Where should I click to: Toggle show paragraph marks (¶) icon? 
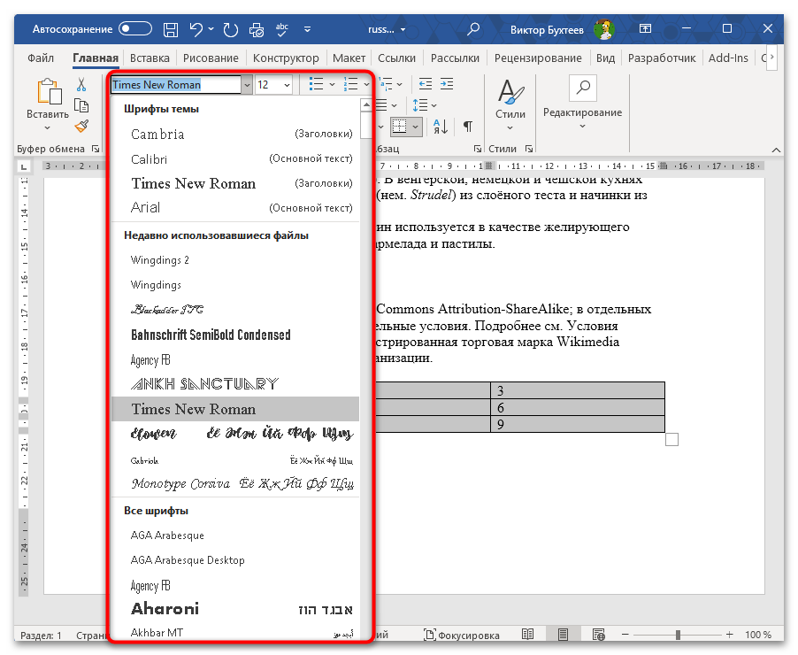coord(468,127)
